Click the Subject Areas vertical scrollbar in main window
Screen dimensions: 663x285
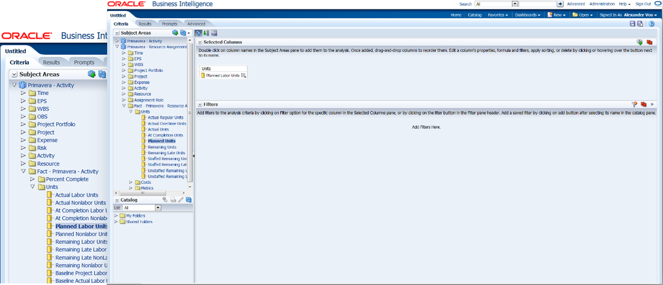190,113
